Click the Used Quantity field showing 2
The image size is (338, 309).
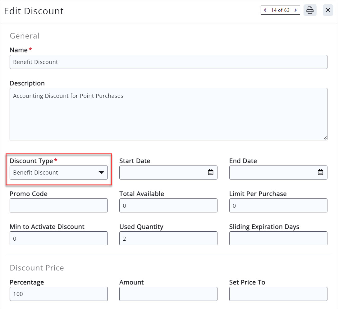[x=168, y=238]
